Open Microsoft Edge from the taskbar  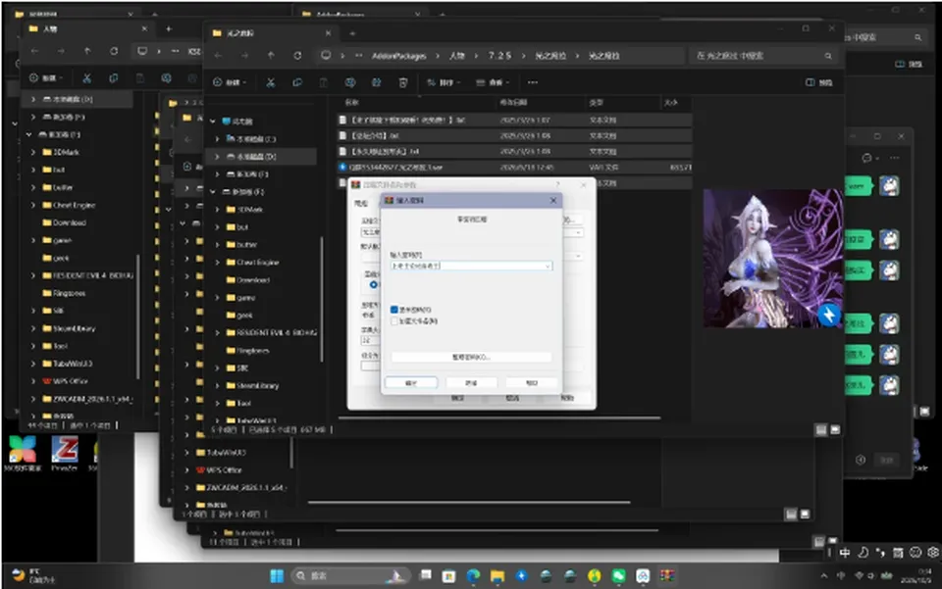point(473,576)
